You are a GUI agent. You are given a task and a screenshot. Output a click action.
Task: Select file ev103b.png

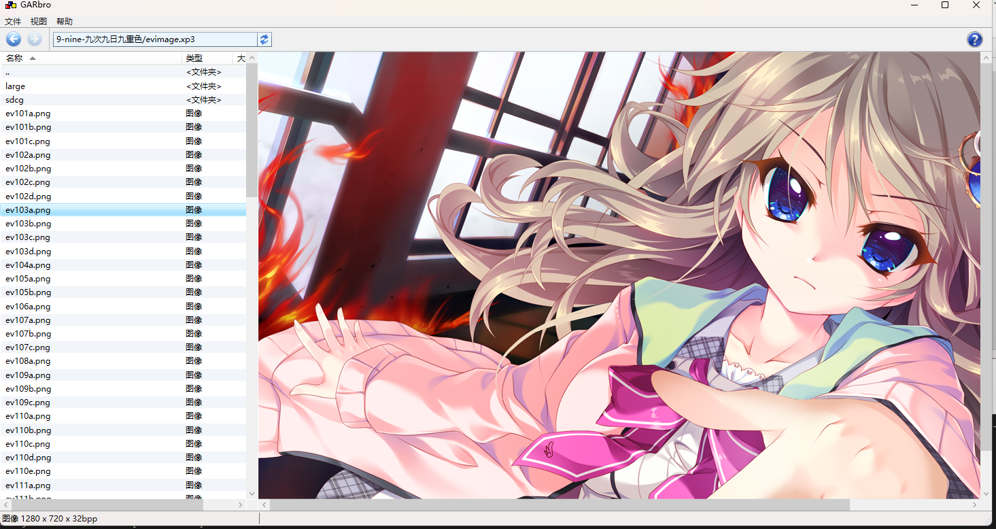123,224
